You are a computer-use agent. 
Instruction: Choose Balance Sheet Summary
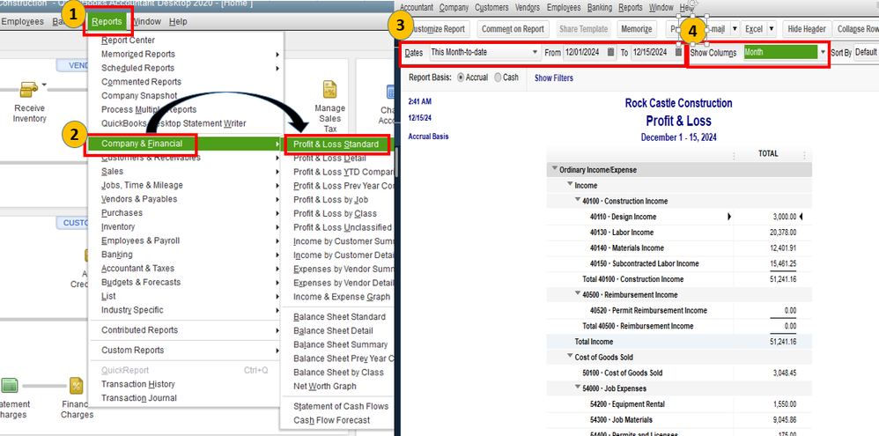coord(340,344)
